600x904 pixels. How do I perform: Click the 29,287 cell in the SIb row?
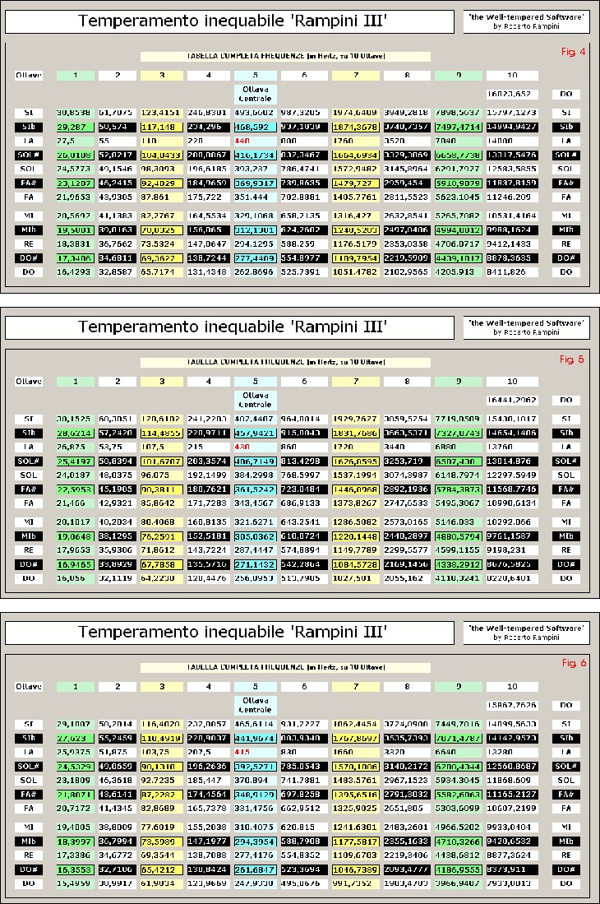76,127
